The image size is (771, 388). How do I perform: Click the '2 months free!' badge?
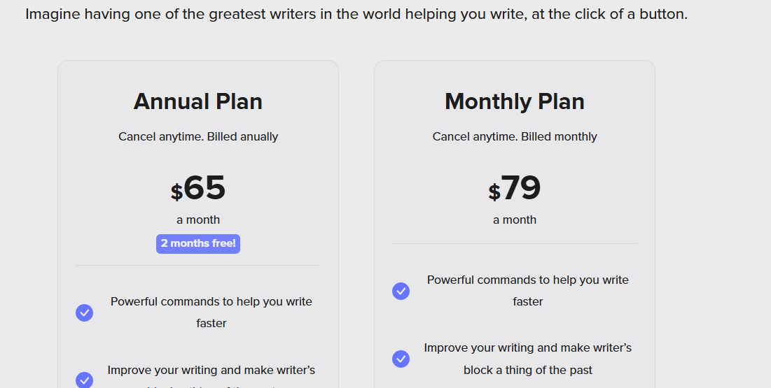(x=198, y=243)
